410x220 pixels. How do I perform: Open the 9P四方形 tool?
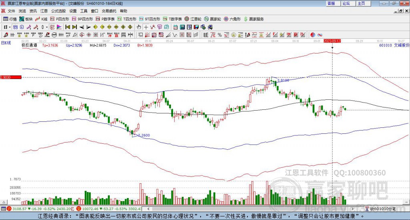82,19
